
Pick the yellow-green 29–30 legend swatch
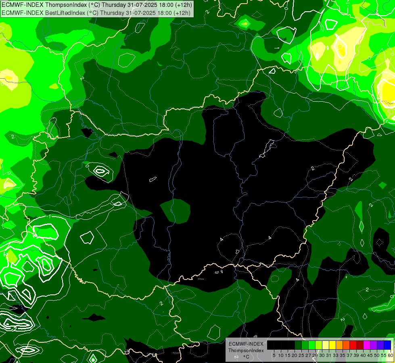pos(319,345)
